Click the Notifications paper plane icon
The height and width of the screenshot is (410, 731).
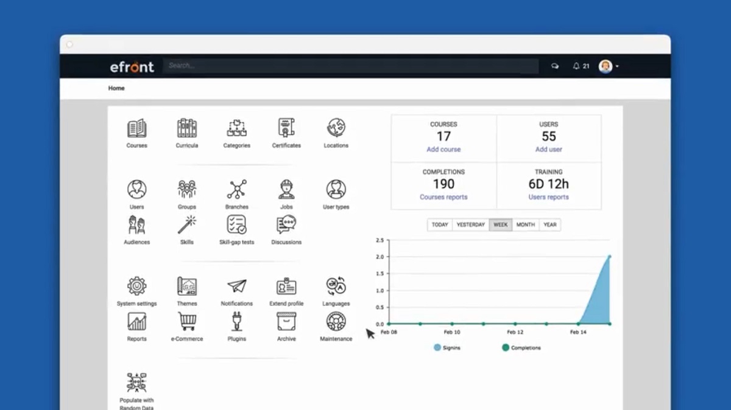click(236, 286)
